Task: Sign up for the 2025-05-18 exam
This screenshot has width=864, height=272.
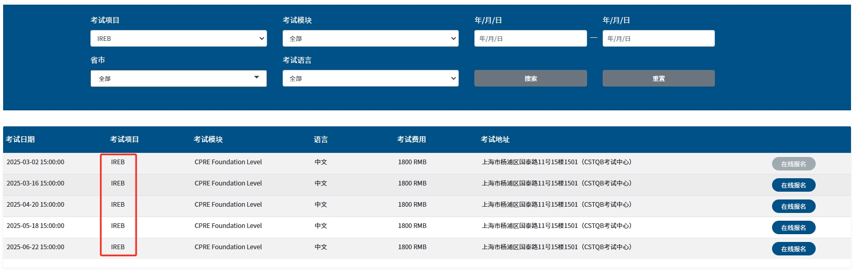Action: (793, 227)
